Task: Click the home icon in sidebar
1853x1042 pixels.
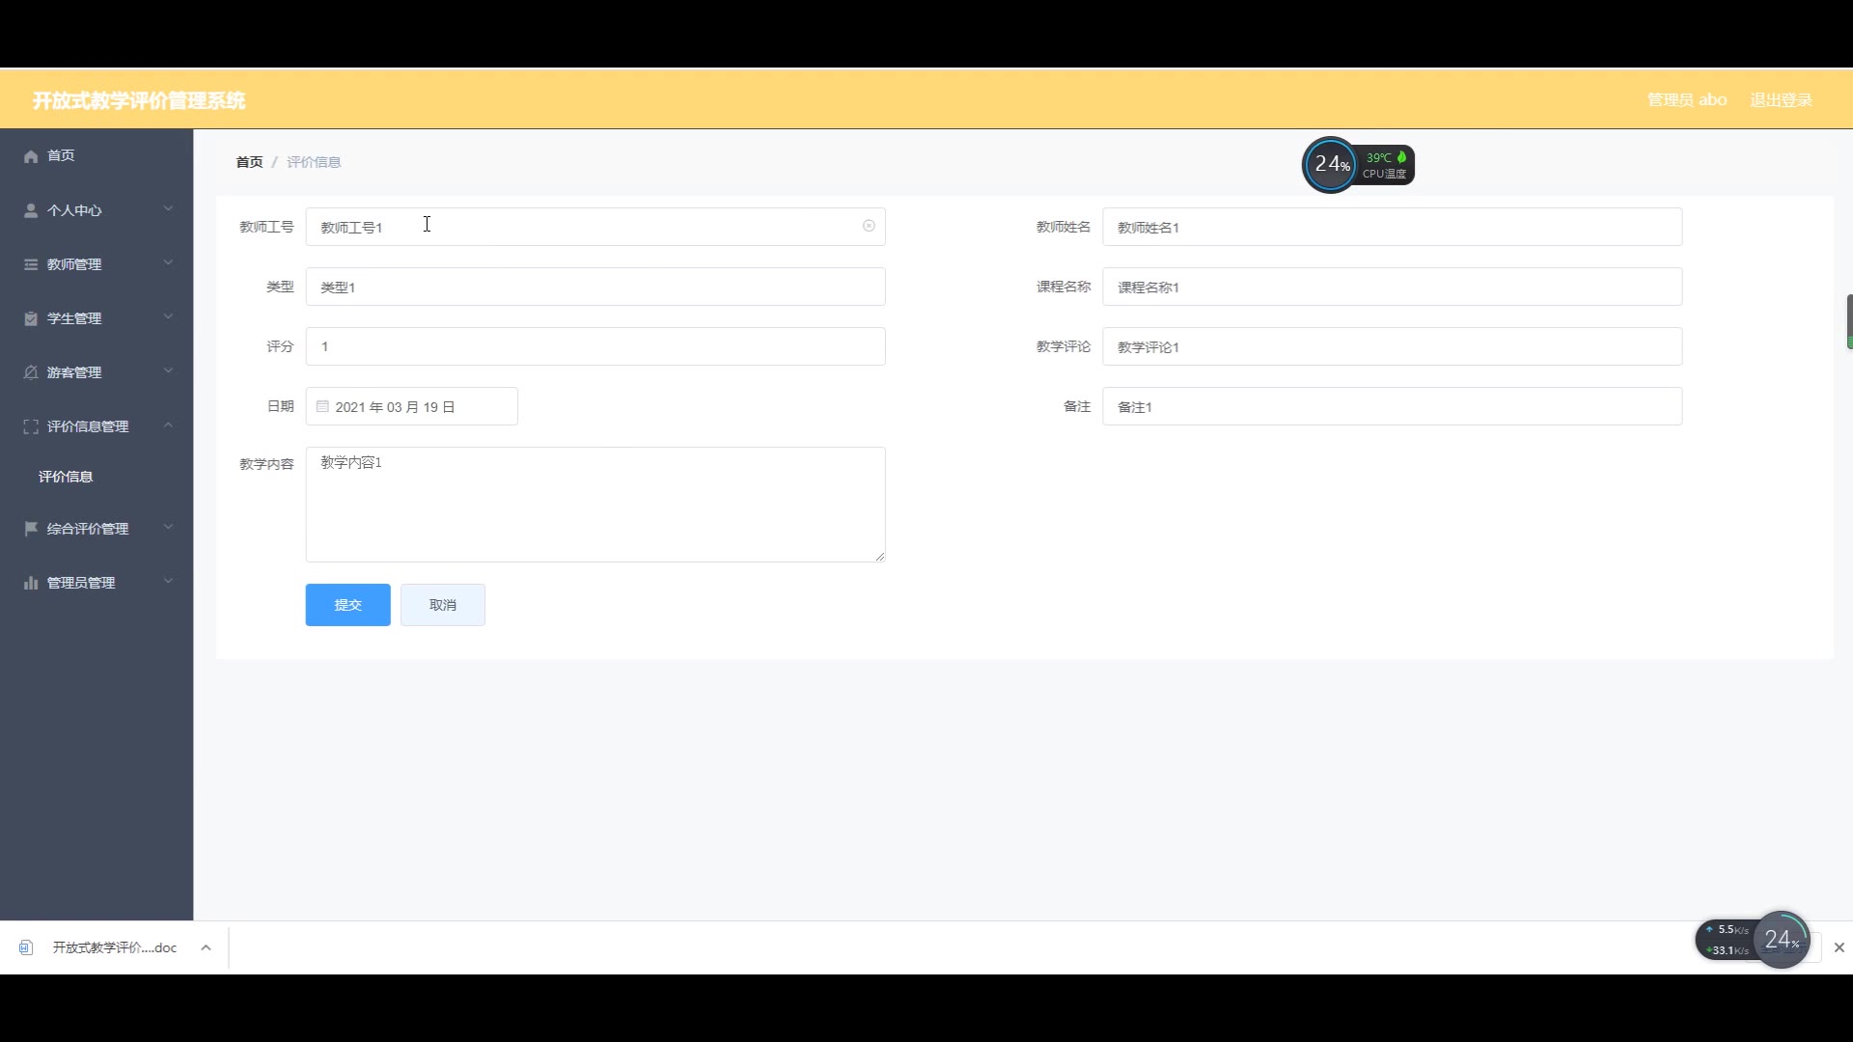Action: (31, 156)
